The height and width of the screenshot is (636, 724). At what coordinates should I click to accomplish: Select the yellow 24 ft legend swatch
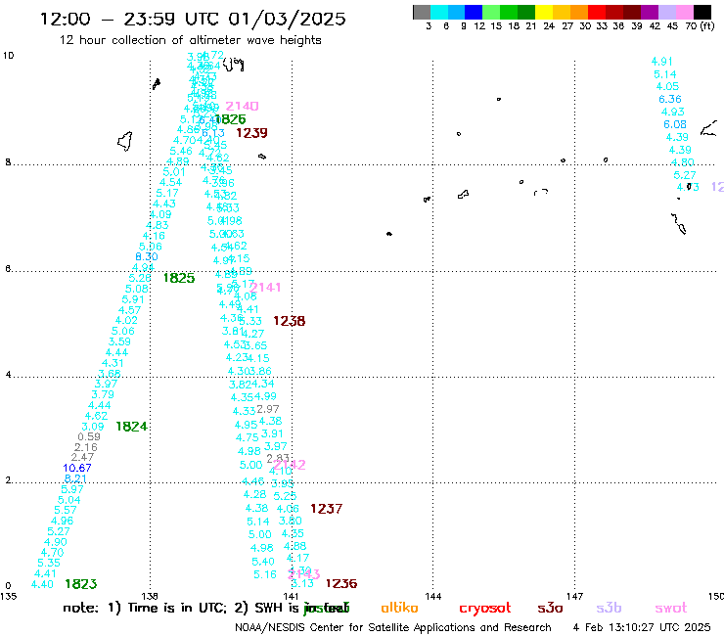pos(544,12)
